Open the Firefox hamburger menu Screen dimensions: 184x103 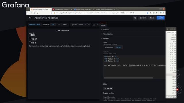pos(164,13)
